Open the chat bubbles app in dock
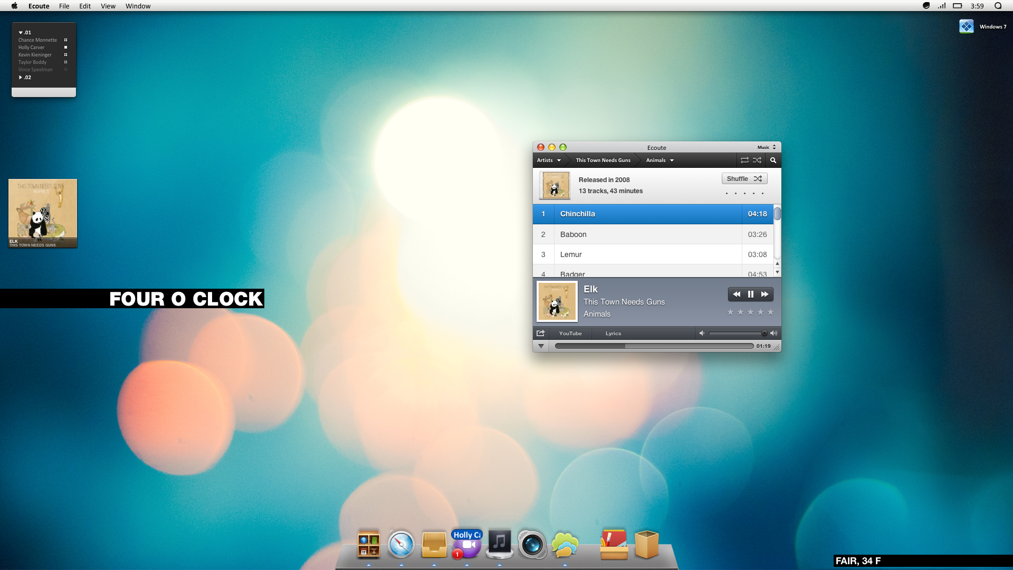This screenshot has width=1013, height=570. [565, 545]
